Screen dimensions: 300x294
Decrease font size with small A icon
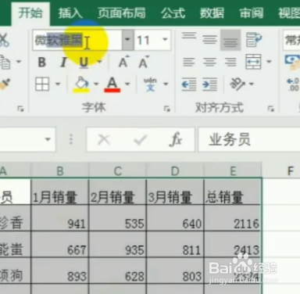(144, 62)
